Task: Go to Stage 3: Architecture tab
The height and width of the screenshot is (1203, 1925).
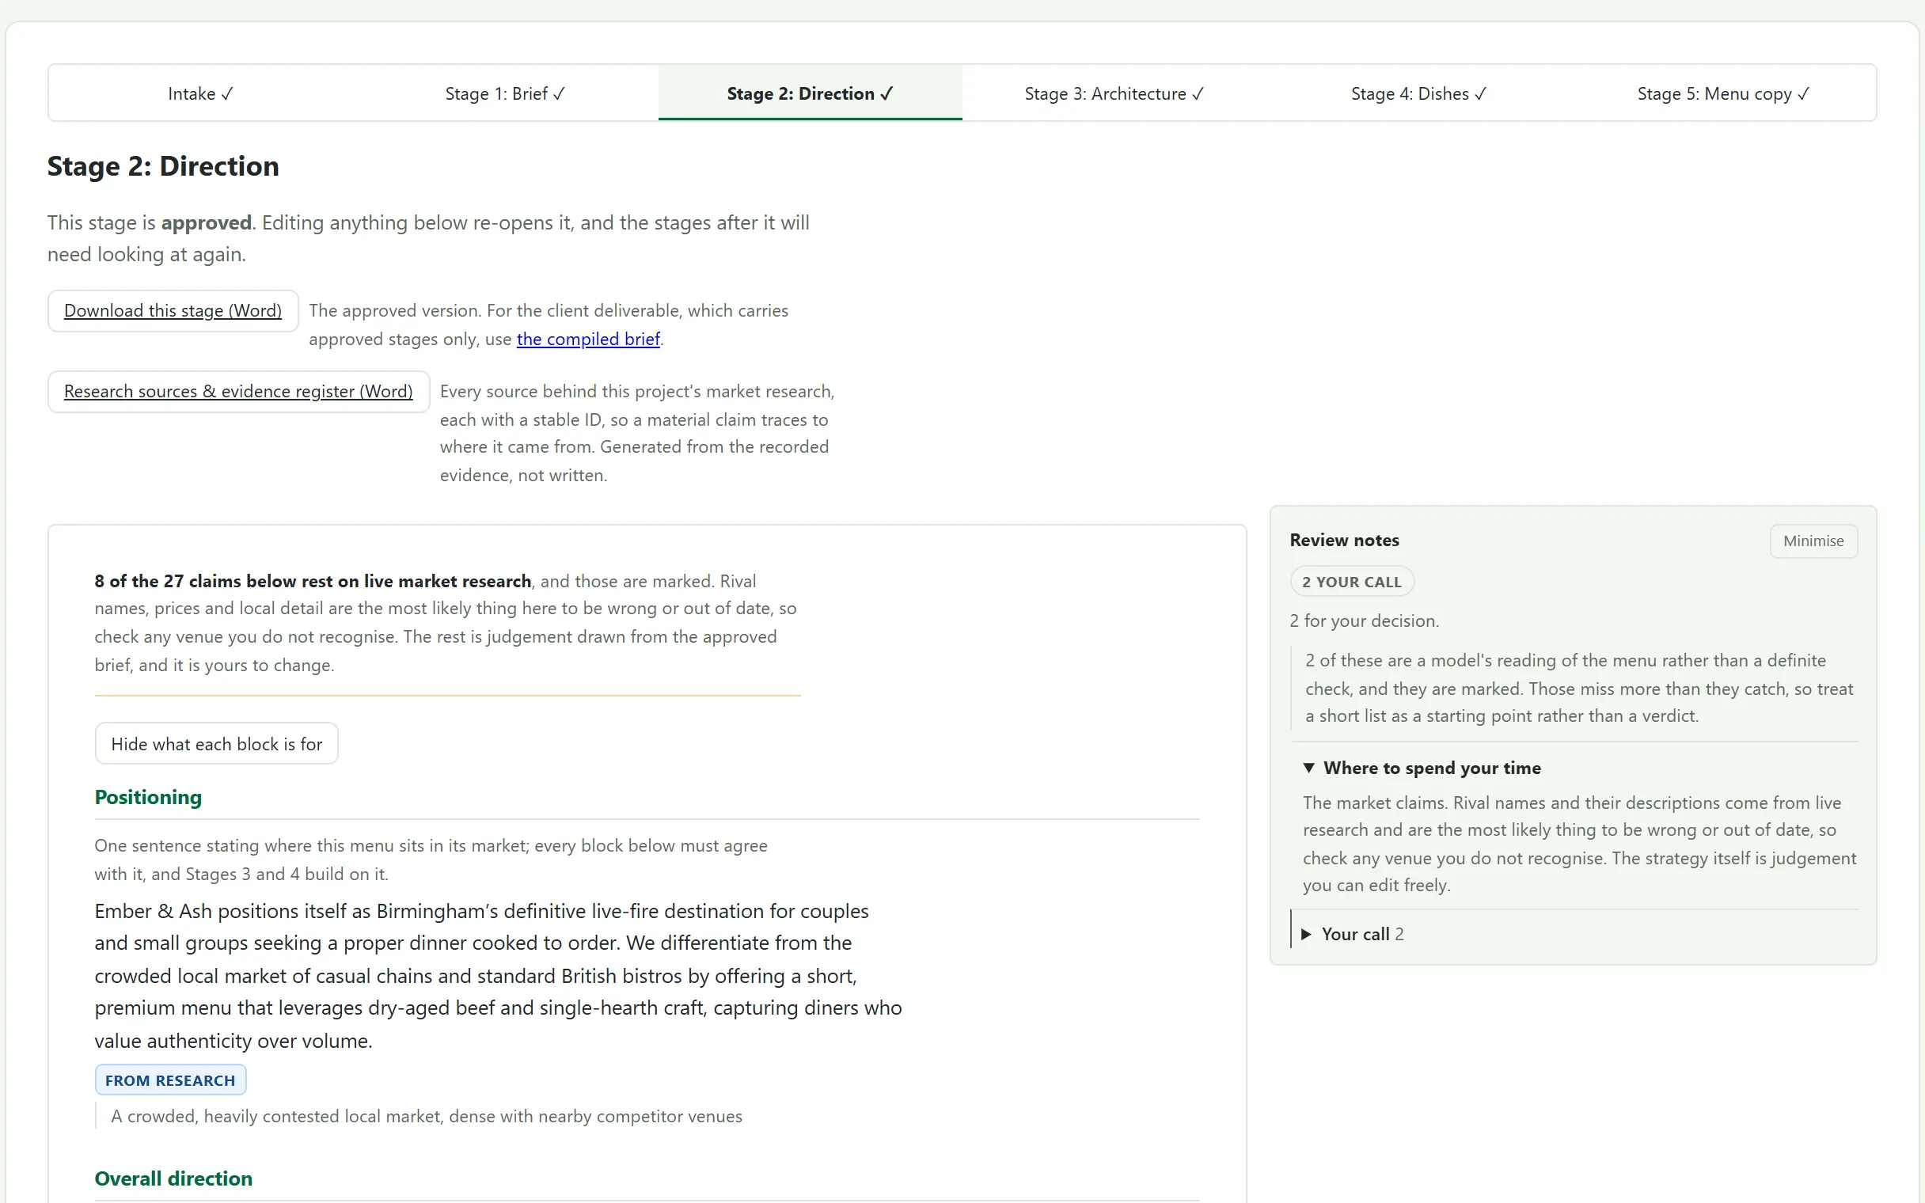Action: tap(1114, 93)
